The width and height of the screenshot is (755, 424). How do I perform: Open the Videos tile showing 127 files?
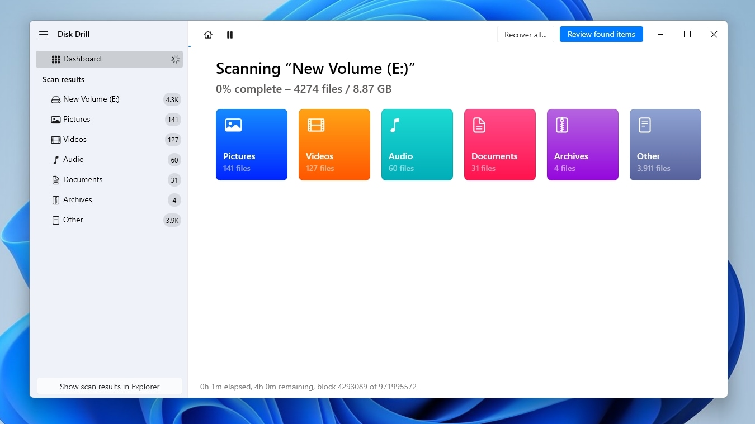pos(334,145)
